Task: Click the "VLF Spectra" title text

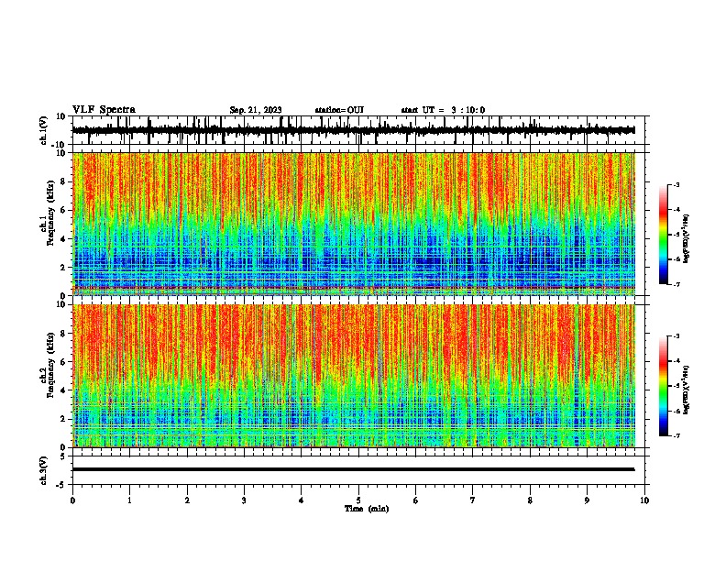Action: click(104, 110)
